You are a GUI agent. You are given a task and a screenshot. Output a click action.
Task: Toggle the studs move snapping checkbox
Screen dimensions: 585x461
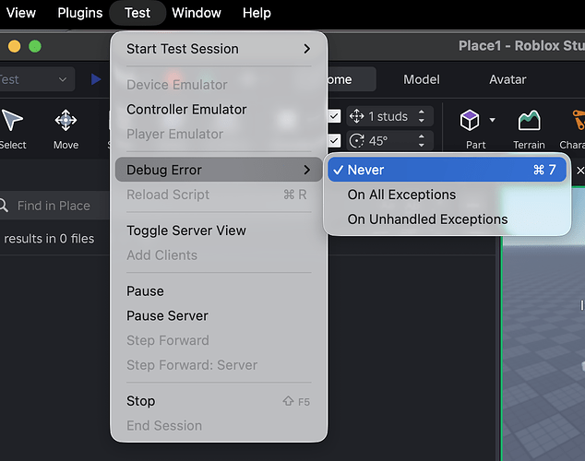coord(334,116)
